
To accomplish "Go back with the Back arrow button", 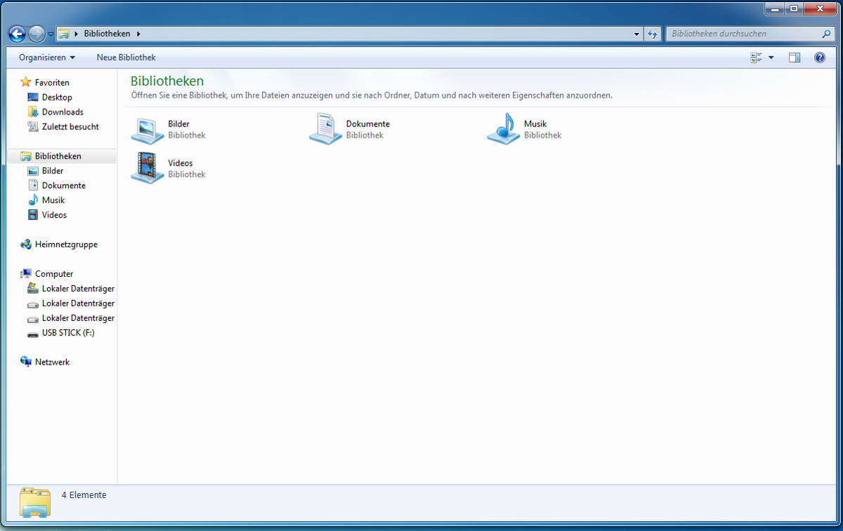I will click(17, 34).
